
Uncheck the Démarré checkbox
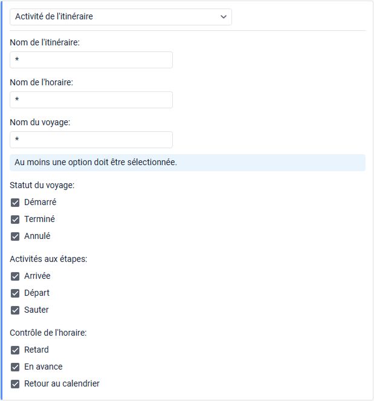[x=16, y=203]
